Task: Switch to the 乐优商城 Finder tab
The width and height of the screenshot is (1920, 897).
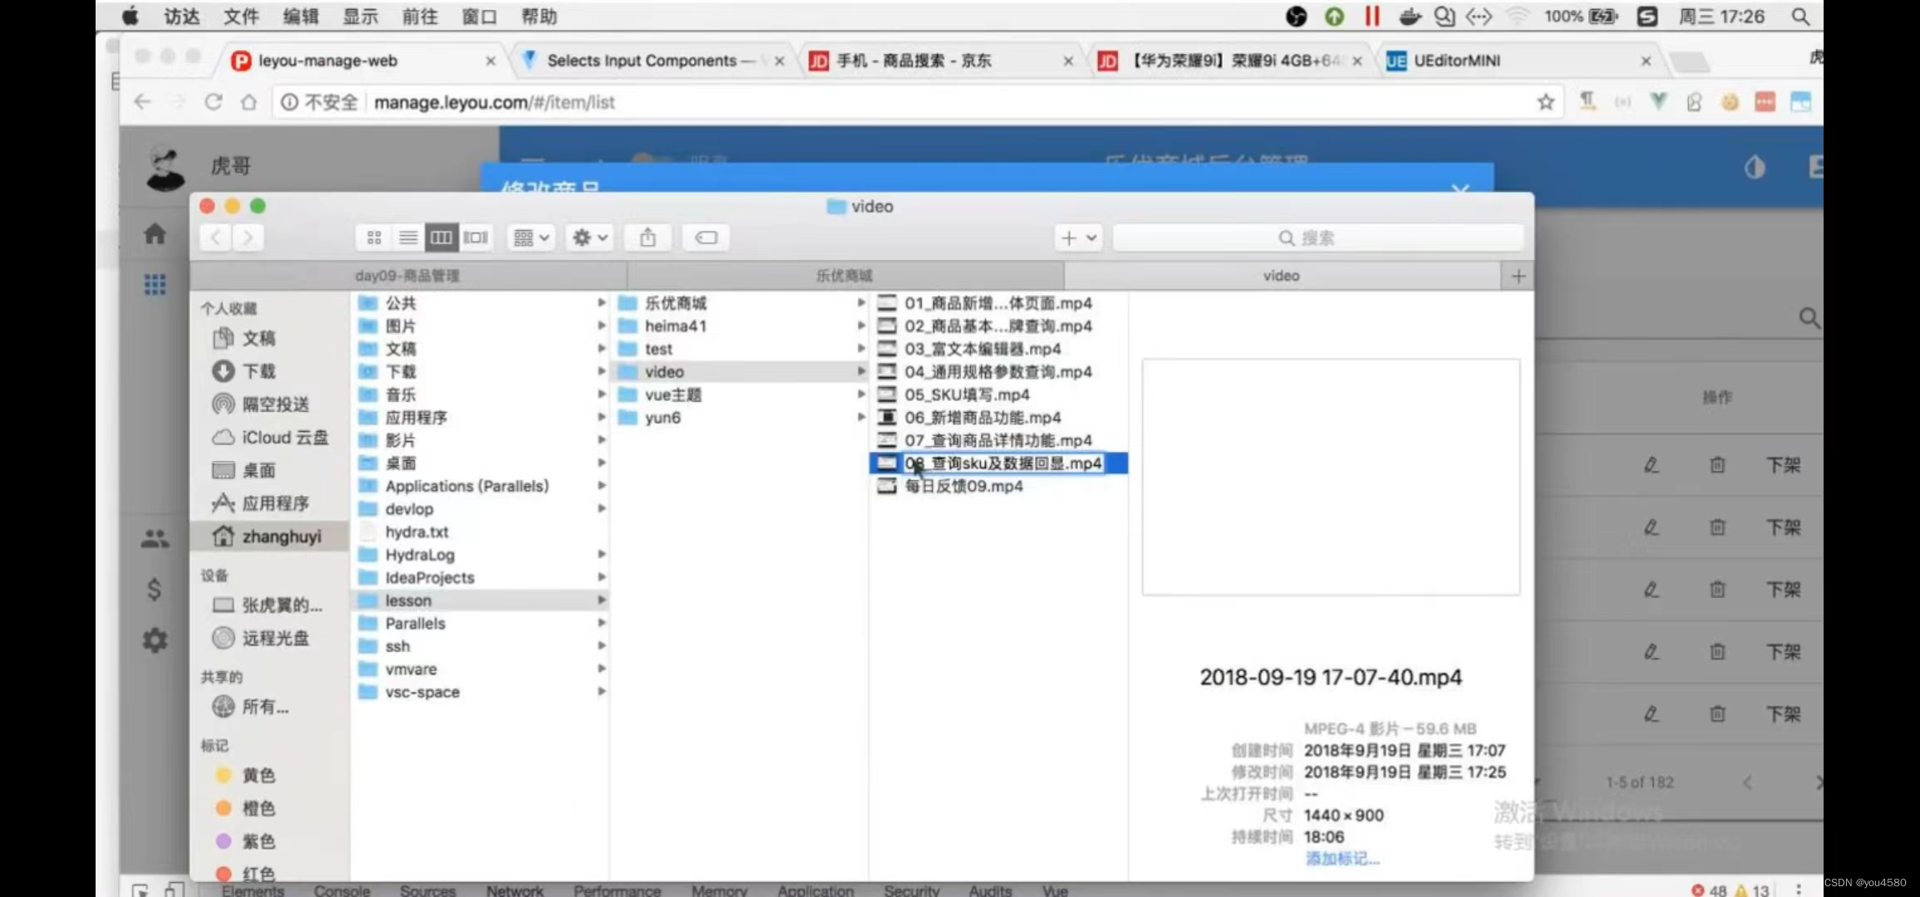Action: pos(844,276)
